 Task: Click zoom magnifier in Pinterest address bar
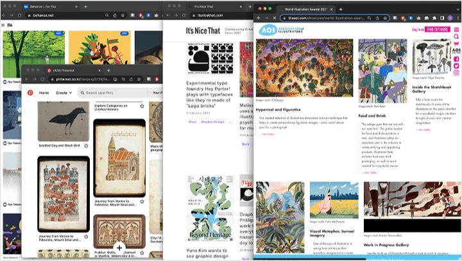point(123,79)
